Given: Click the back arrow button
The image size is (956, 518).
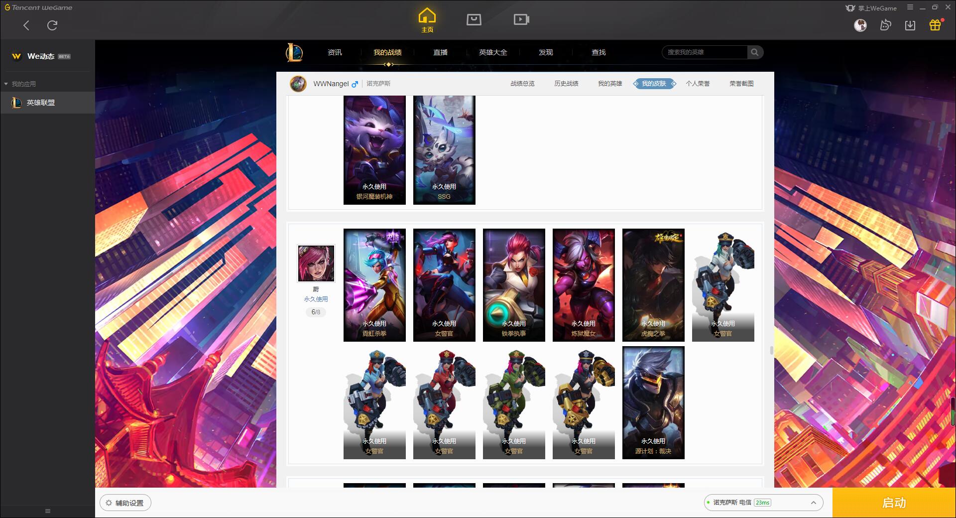Looking at the screenshot, I should click(26, 25).
